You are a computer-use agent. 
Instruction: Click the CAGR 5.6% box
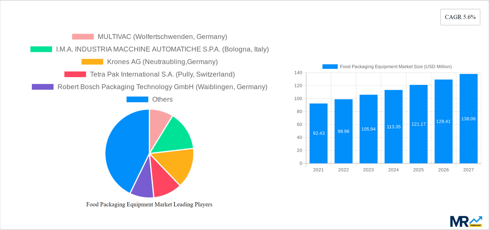click(x=460, y=17)
